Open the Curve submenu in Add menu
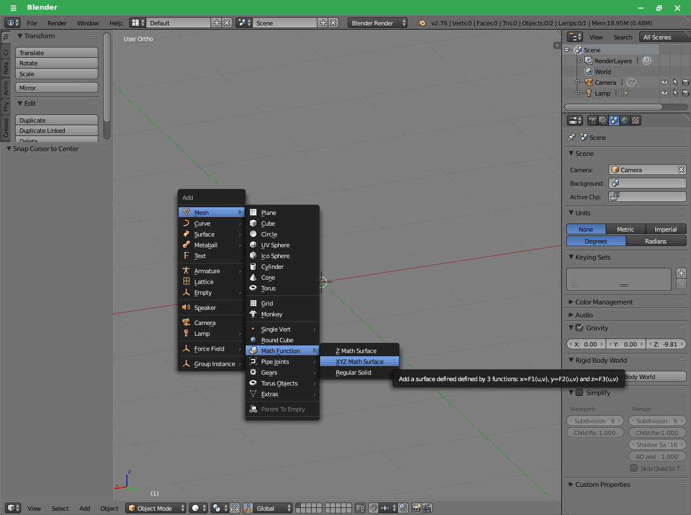 pyautogui.click(x=212, y=223)
